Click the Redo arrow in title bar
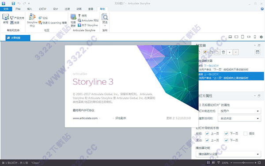This screenshot has height=166, width=265. 24,4
